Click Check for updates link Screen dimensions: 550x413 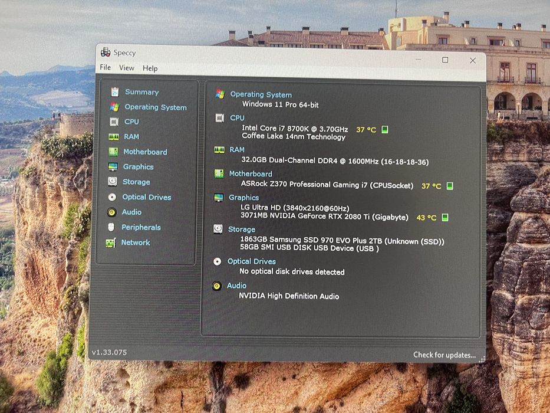[x=444, y=355]
